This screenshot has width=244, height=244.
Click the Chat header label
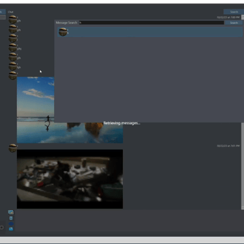pyautogui.click(x=10, y=12)
